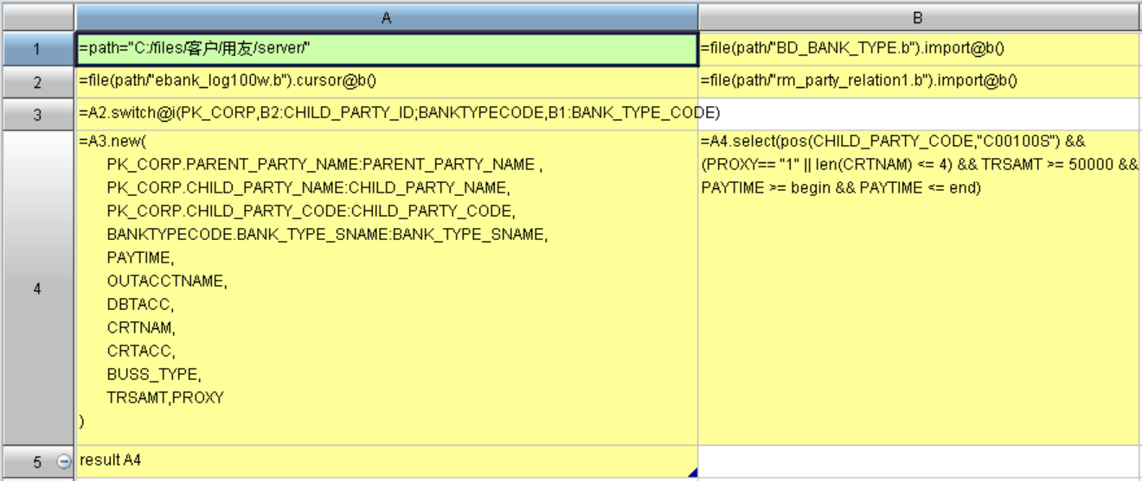Select cell B2 with rm_party_relation1.b import

pos(920,82)
